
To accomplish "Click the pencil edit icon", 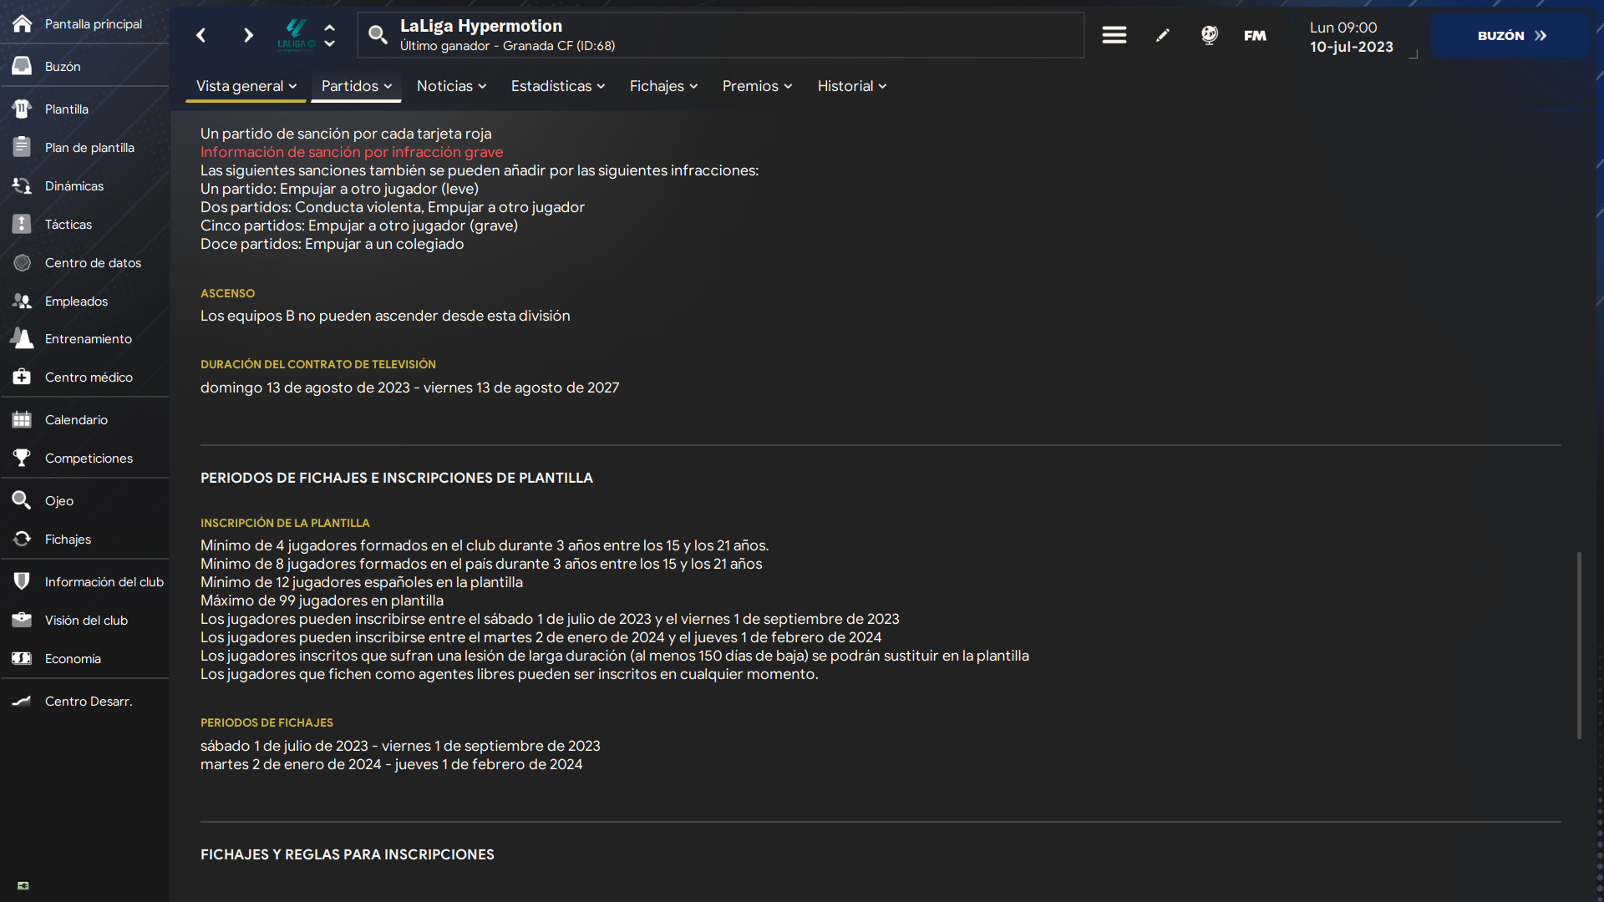I will tap(1162, 35).
